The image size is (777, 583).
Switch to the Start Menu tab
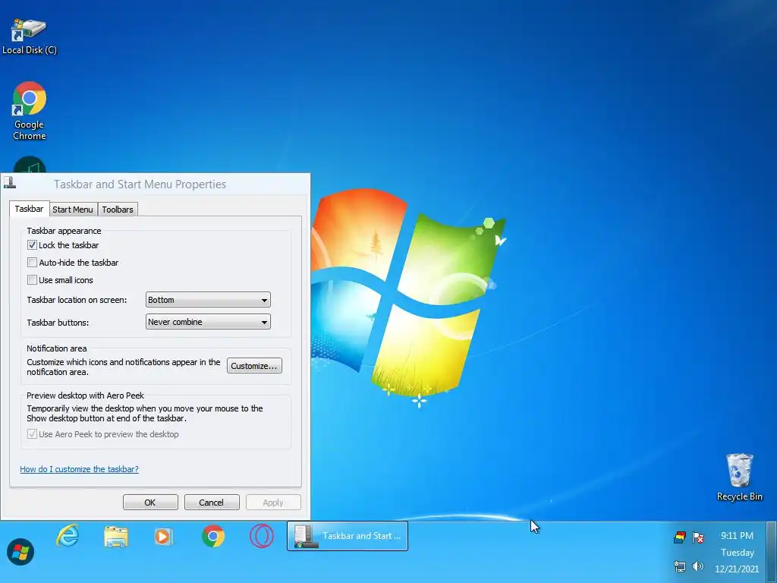tap(73, 210)
